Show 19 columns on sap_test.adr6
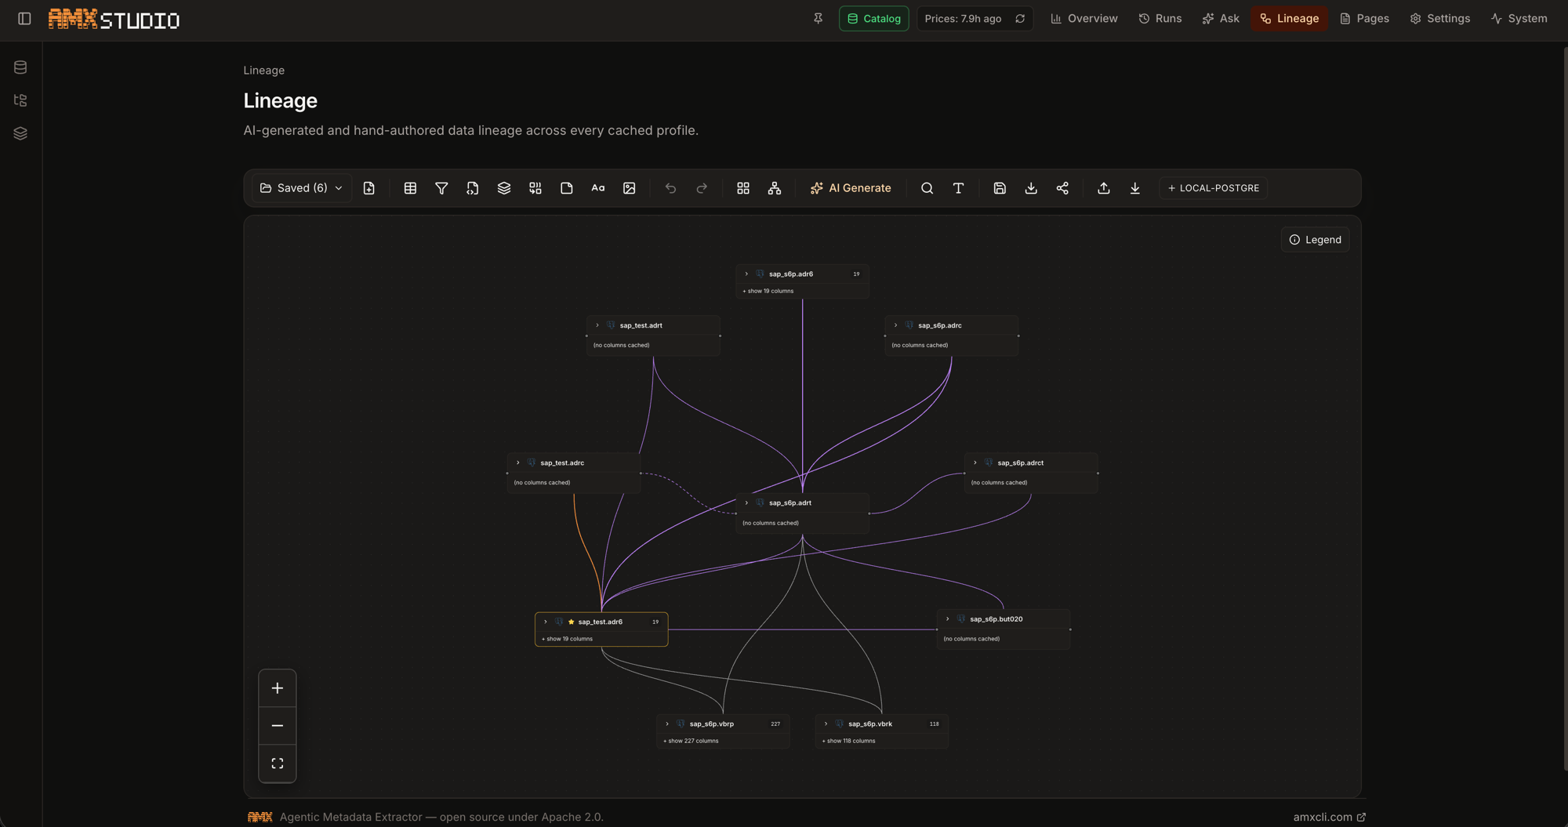The image size is (1568, 827). coord(568,639)
